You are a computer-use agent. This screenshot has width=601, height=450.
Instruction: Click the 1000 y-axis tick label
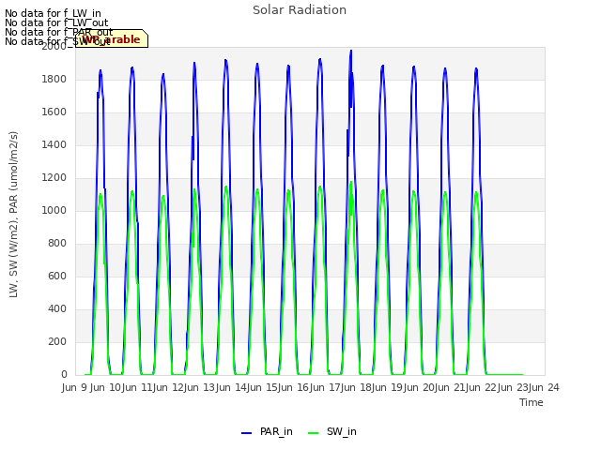click(54, 210)
